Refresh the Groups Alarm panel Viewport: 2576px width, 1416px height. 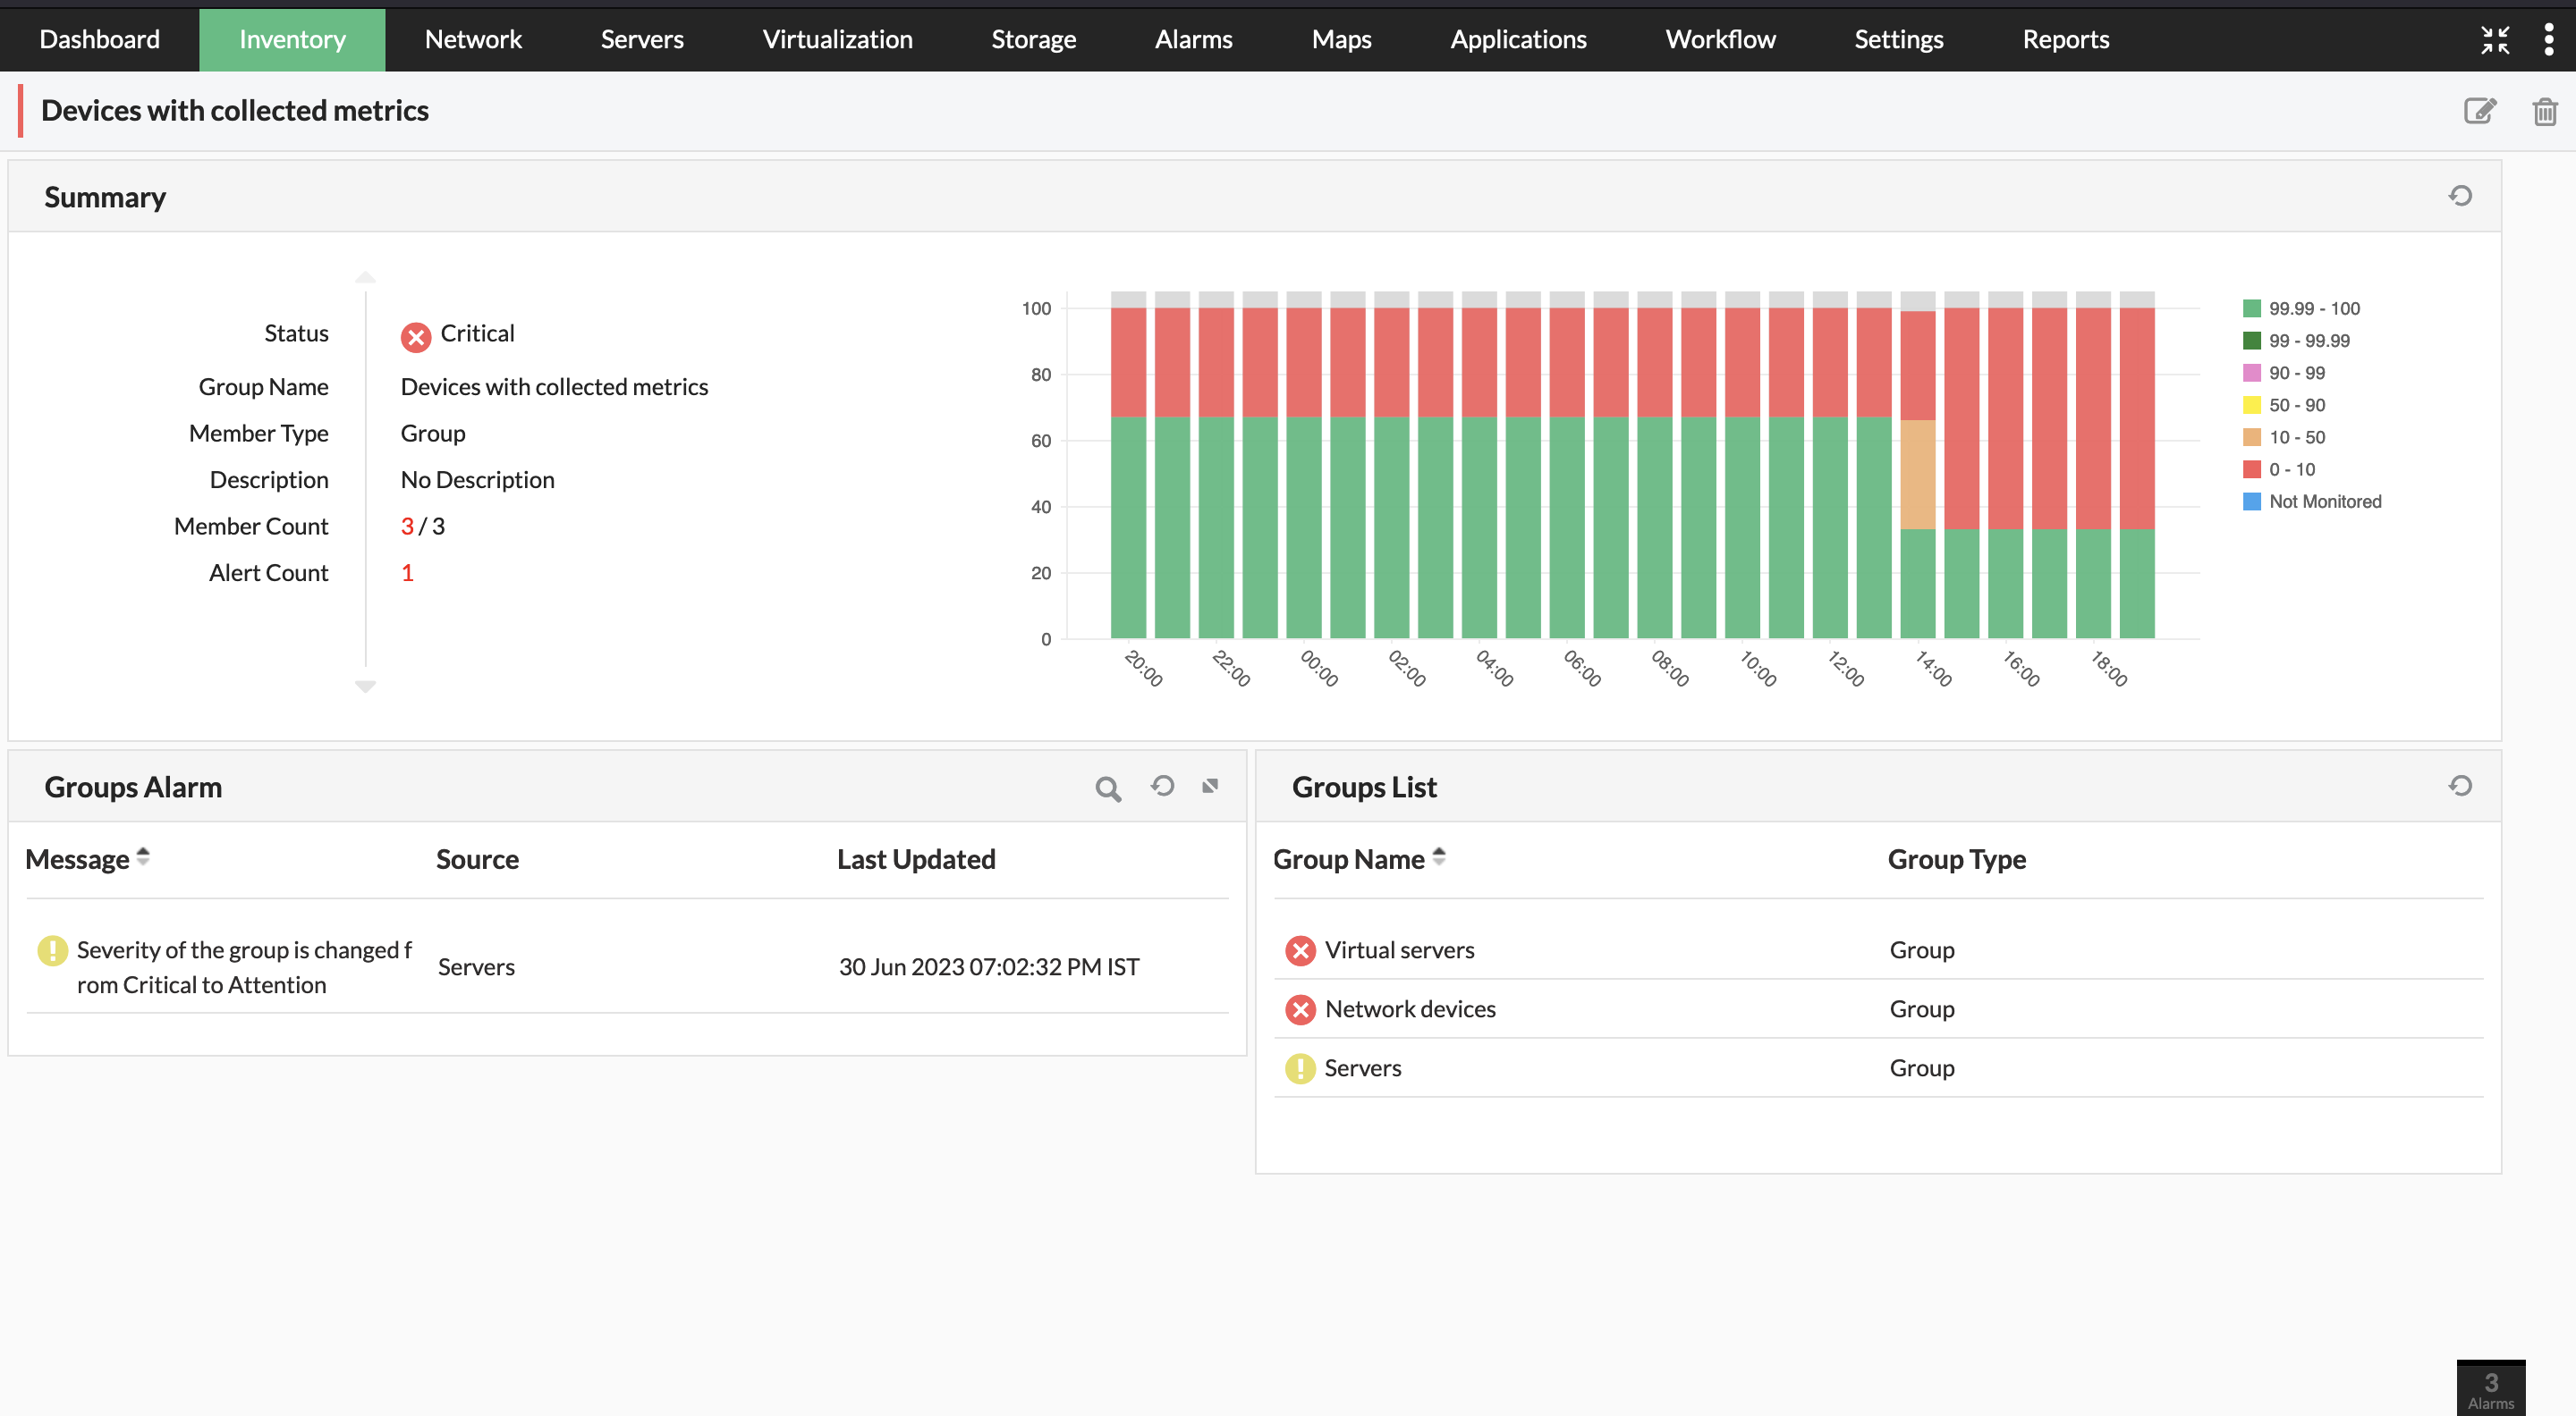click(1162, 787)
